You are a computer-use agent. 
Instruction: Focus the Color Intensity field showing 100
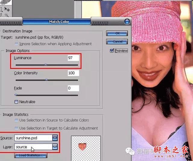(x=73, y=73)
